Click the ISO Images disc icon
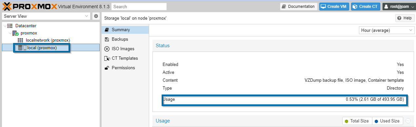 click(x=107, y=49)
